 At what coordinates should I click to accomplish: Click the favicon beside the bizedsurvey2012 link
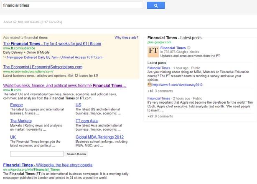(x=150, y=85)
